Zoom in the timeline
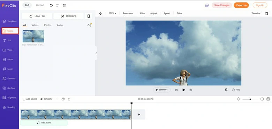Image resolution: width=272 pixels, height=129 pixels. pyautogui.click(x=262, y=99)
